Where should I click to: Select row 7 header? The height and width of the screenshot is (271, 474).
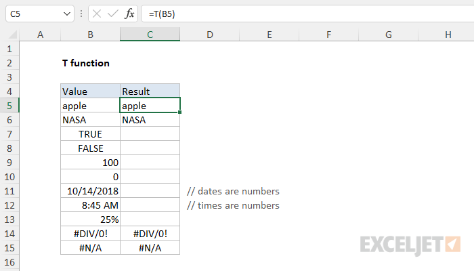tap(9, 134)
